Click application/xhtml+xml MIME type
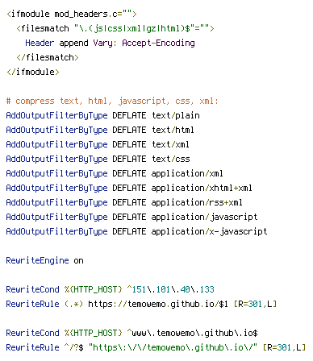This screenshot has height=361, width=313. [x=202, y=188]
